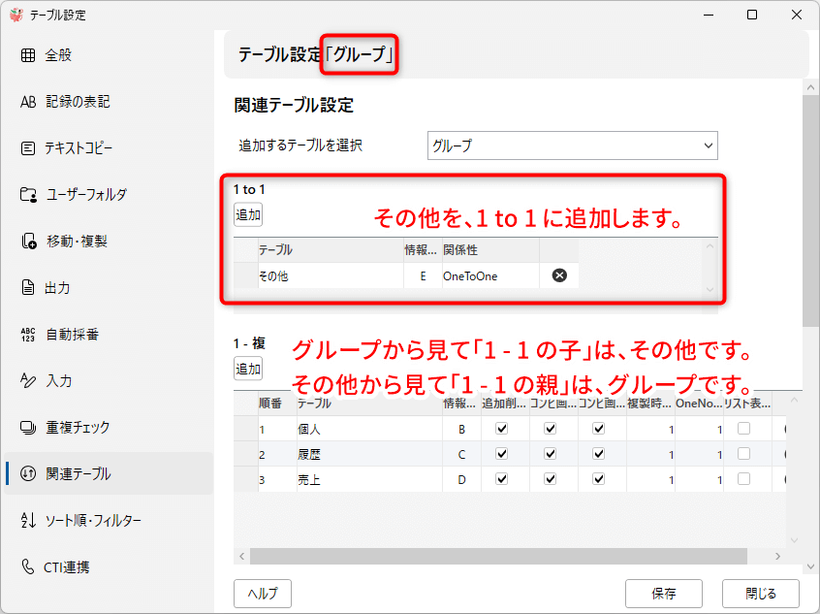Uncheck the second checkbox in 履歴 row
The width and height of the screenshot is (820, 614).
[551, 454]
